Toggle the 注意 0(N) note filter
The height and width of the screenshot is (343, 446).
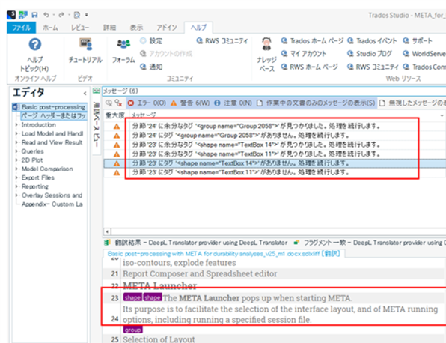[x=233, y=103]
